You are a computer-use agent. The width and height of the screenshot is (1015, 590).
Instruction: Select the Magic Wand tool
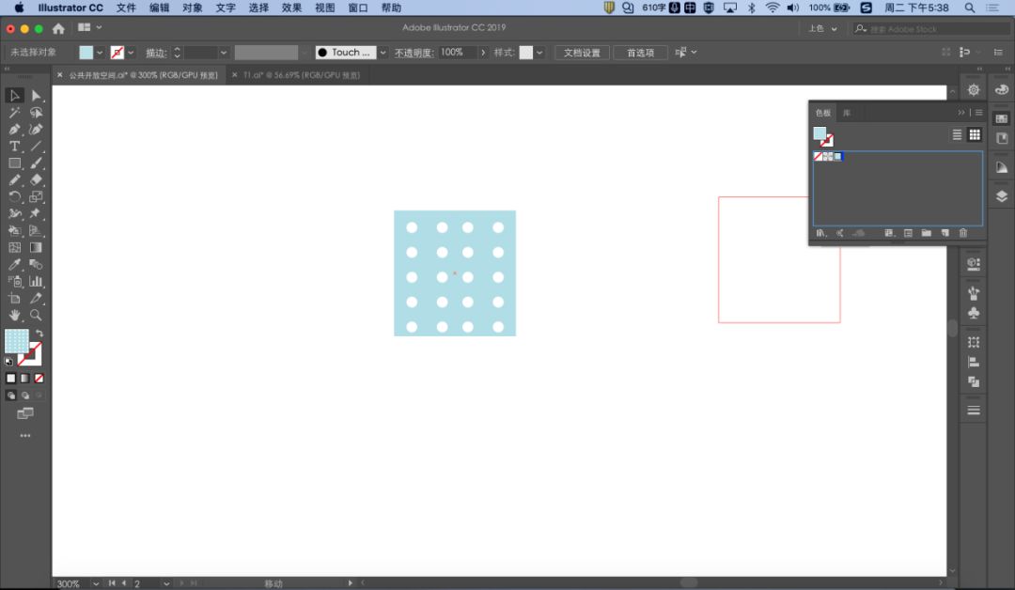point(14,113)
